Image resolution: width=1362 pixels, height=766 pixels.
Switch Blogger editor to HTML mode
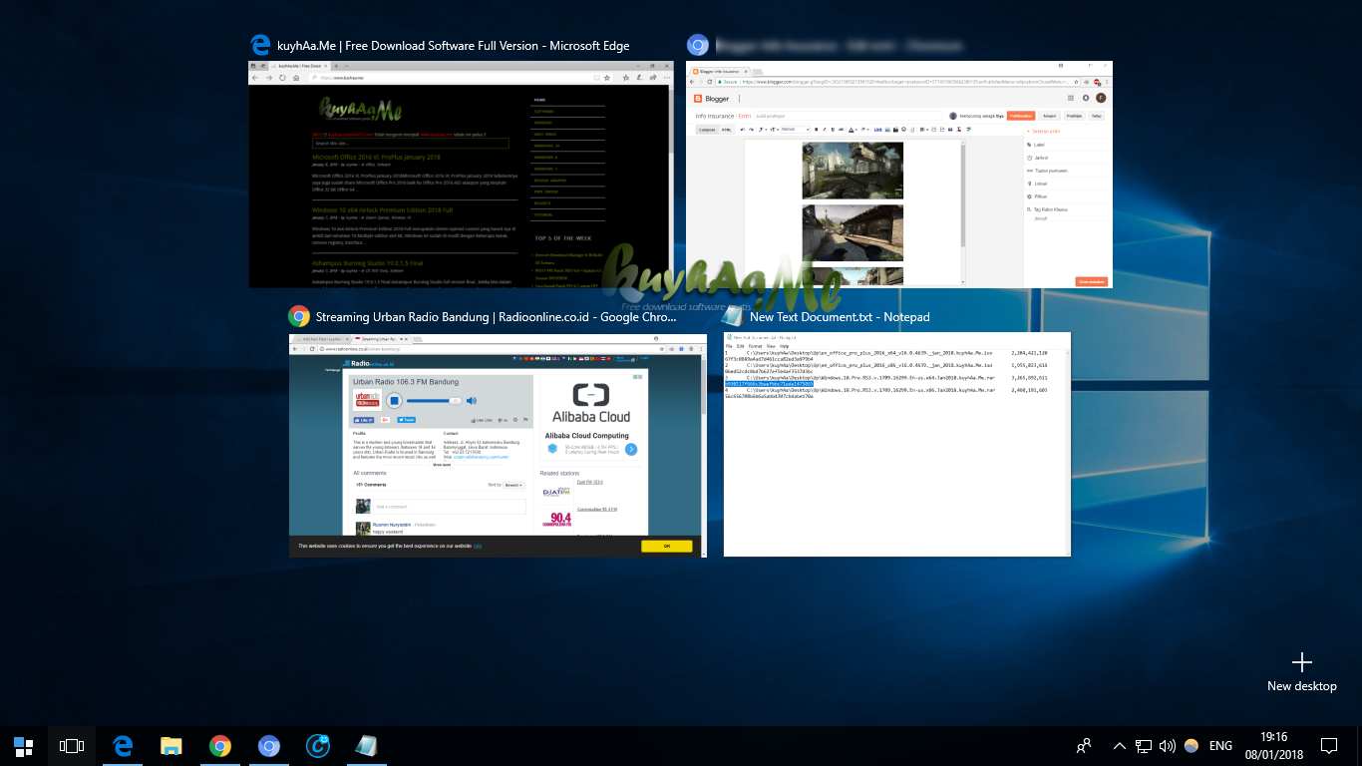(727, 129)
